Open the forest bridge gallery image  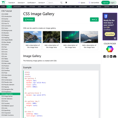(x=51, y=37)
